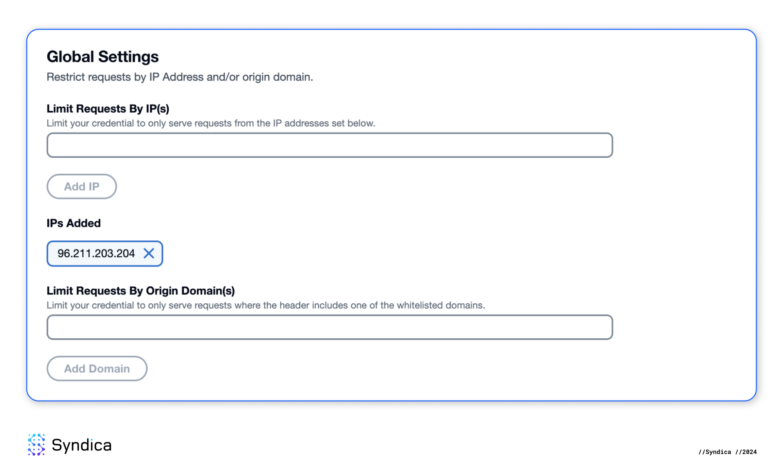Click the Global Settings heading
Viewport: 783px width, 476px height.
click(x=103, y=56)
